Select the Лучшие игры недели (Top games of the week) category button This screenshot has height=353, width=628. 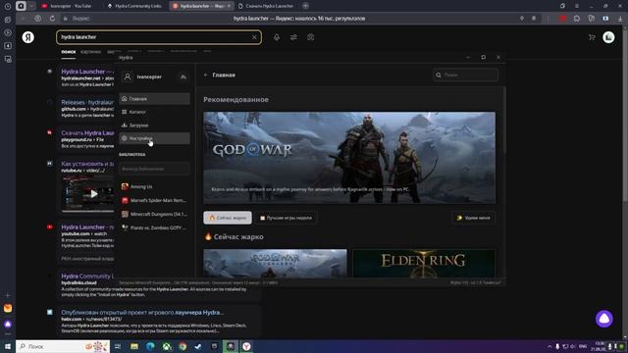pyautogui.click(x=286, y=218)
